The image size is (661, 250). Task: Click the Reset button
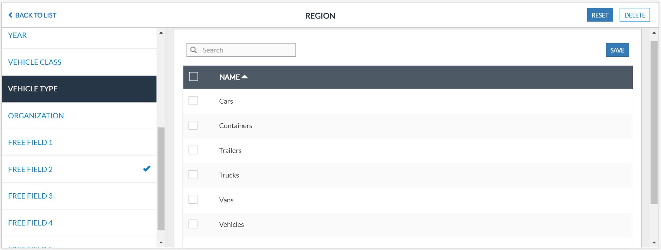(x=600, y=15)
